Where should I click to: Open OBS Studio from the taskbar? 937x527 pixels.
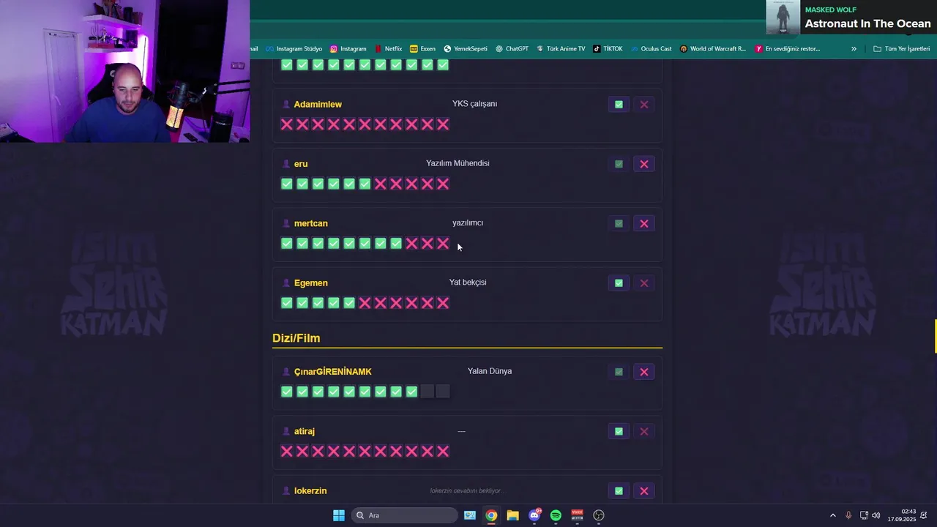pos(599,515)
